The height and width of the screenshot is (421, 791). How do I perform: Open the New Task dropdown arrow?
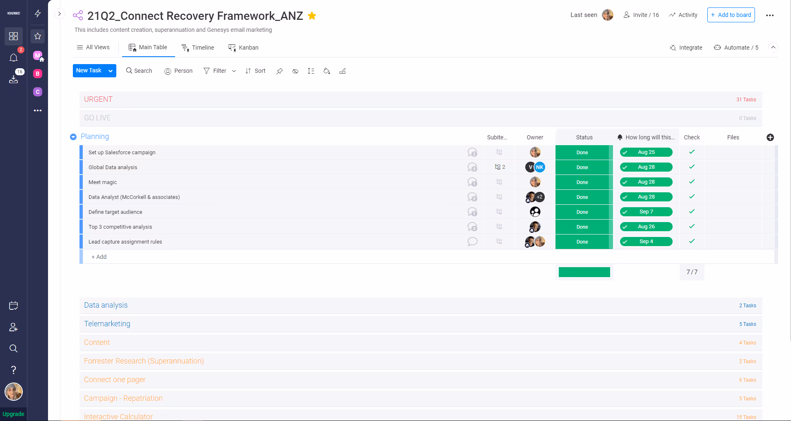pos(110,71)
